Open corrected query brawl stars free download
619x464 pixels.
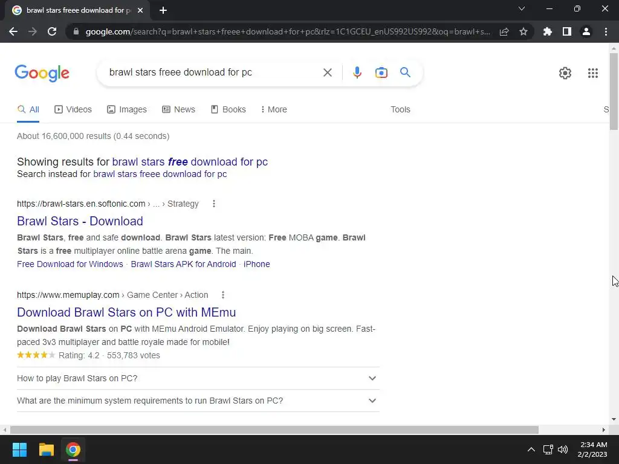[190, 162]
